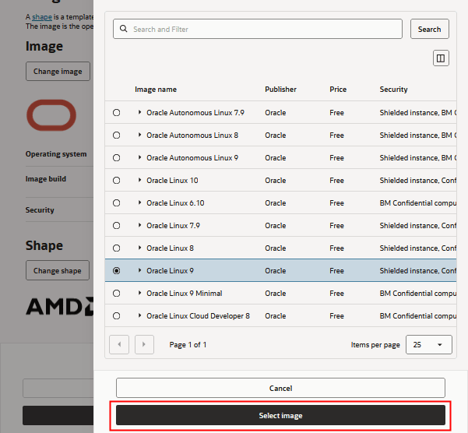
Task: Click Free price in Oracle Linux 6.10 row
Action: (336, 203)
